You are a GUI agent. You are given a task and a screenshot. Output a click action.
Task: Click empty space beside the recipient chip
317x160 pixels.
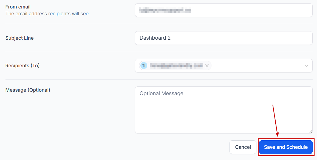point(255,66)
